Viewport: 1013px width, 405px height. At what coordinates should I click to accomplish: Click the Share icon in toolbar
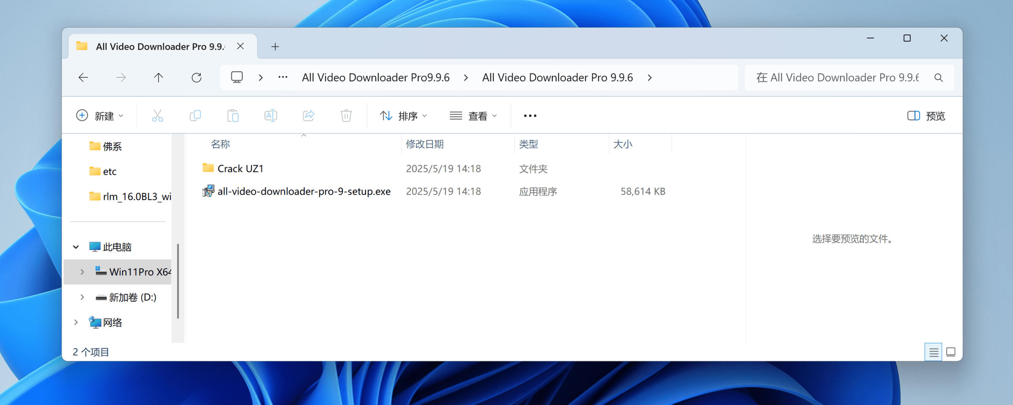pos(308,116)
